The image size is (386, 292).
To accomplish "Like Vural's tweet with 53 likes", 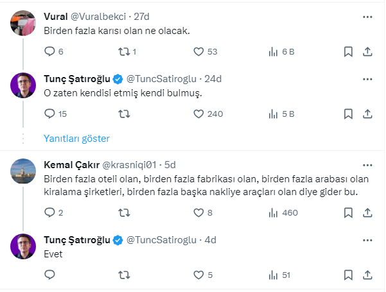I will pyautogui.click(x=199, y=51).
